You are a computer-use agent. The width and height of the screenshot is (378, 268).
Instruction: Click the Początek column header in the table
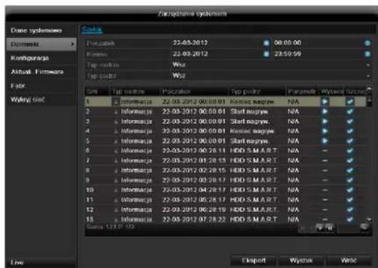coord(194,92)
